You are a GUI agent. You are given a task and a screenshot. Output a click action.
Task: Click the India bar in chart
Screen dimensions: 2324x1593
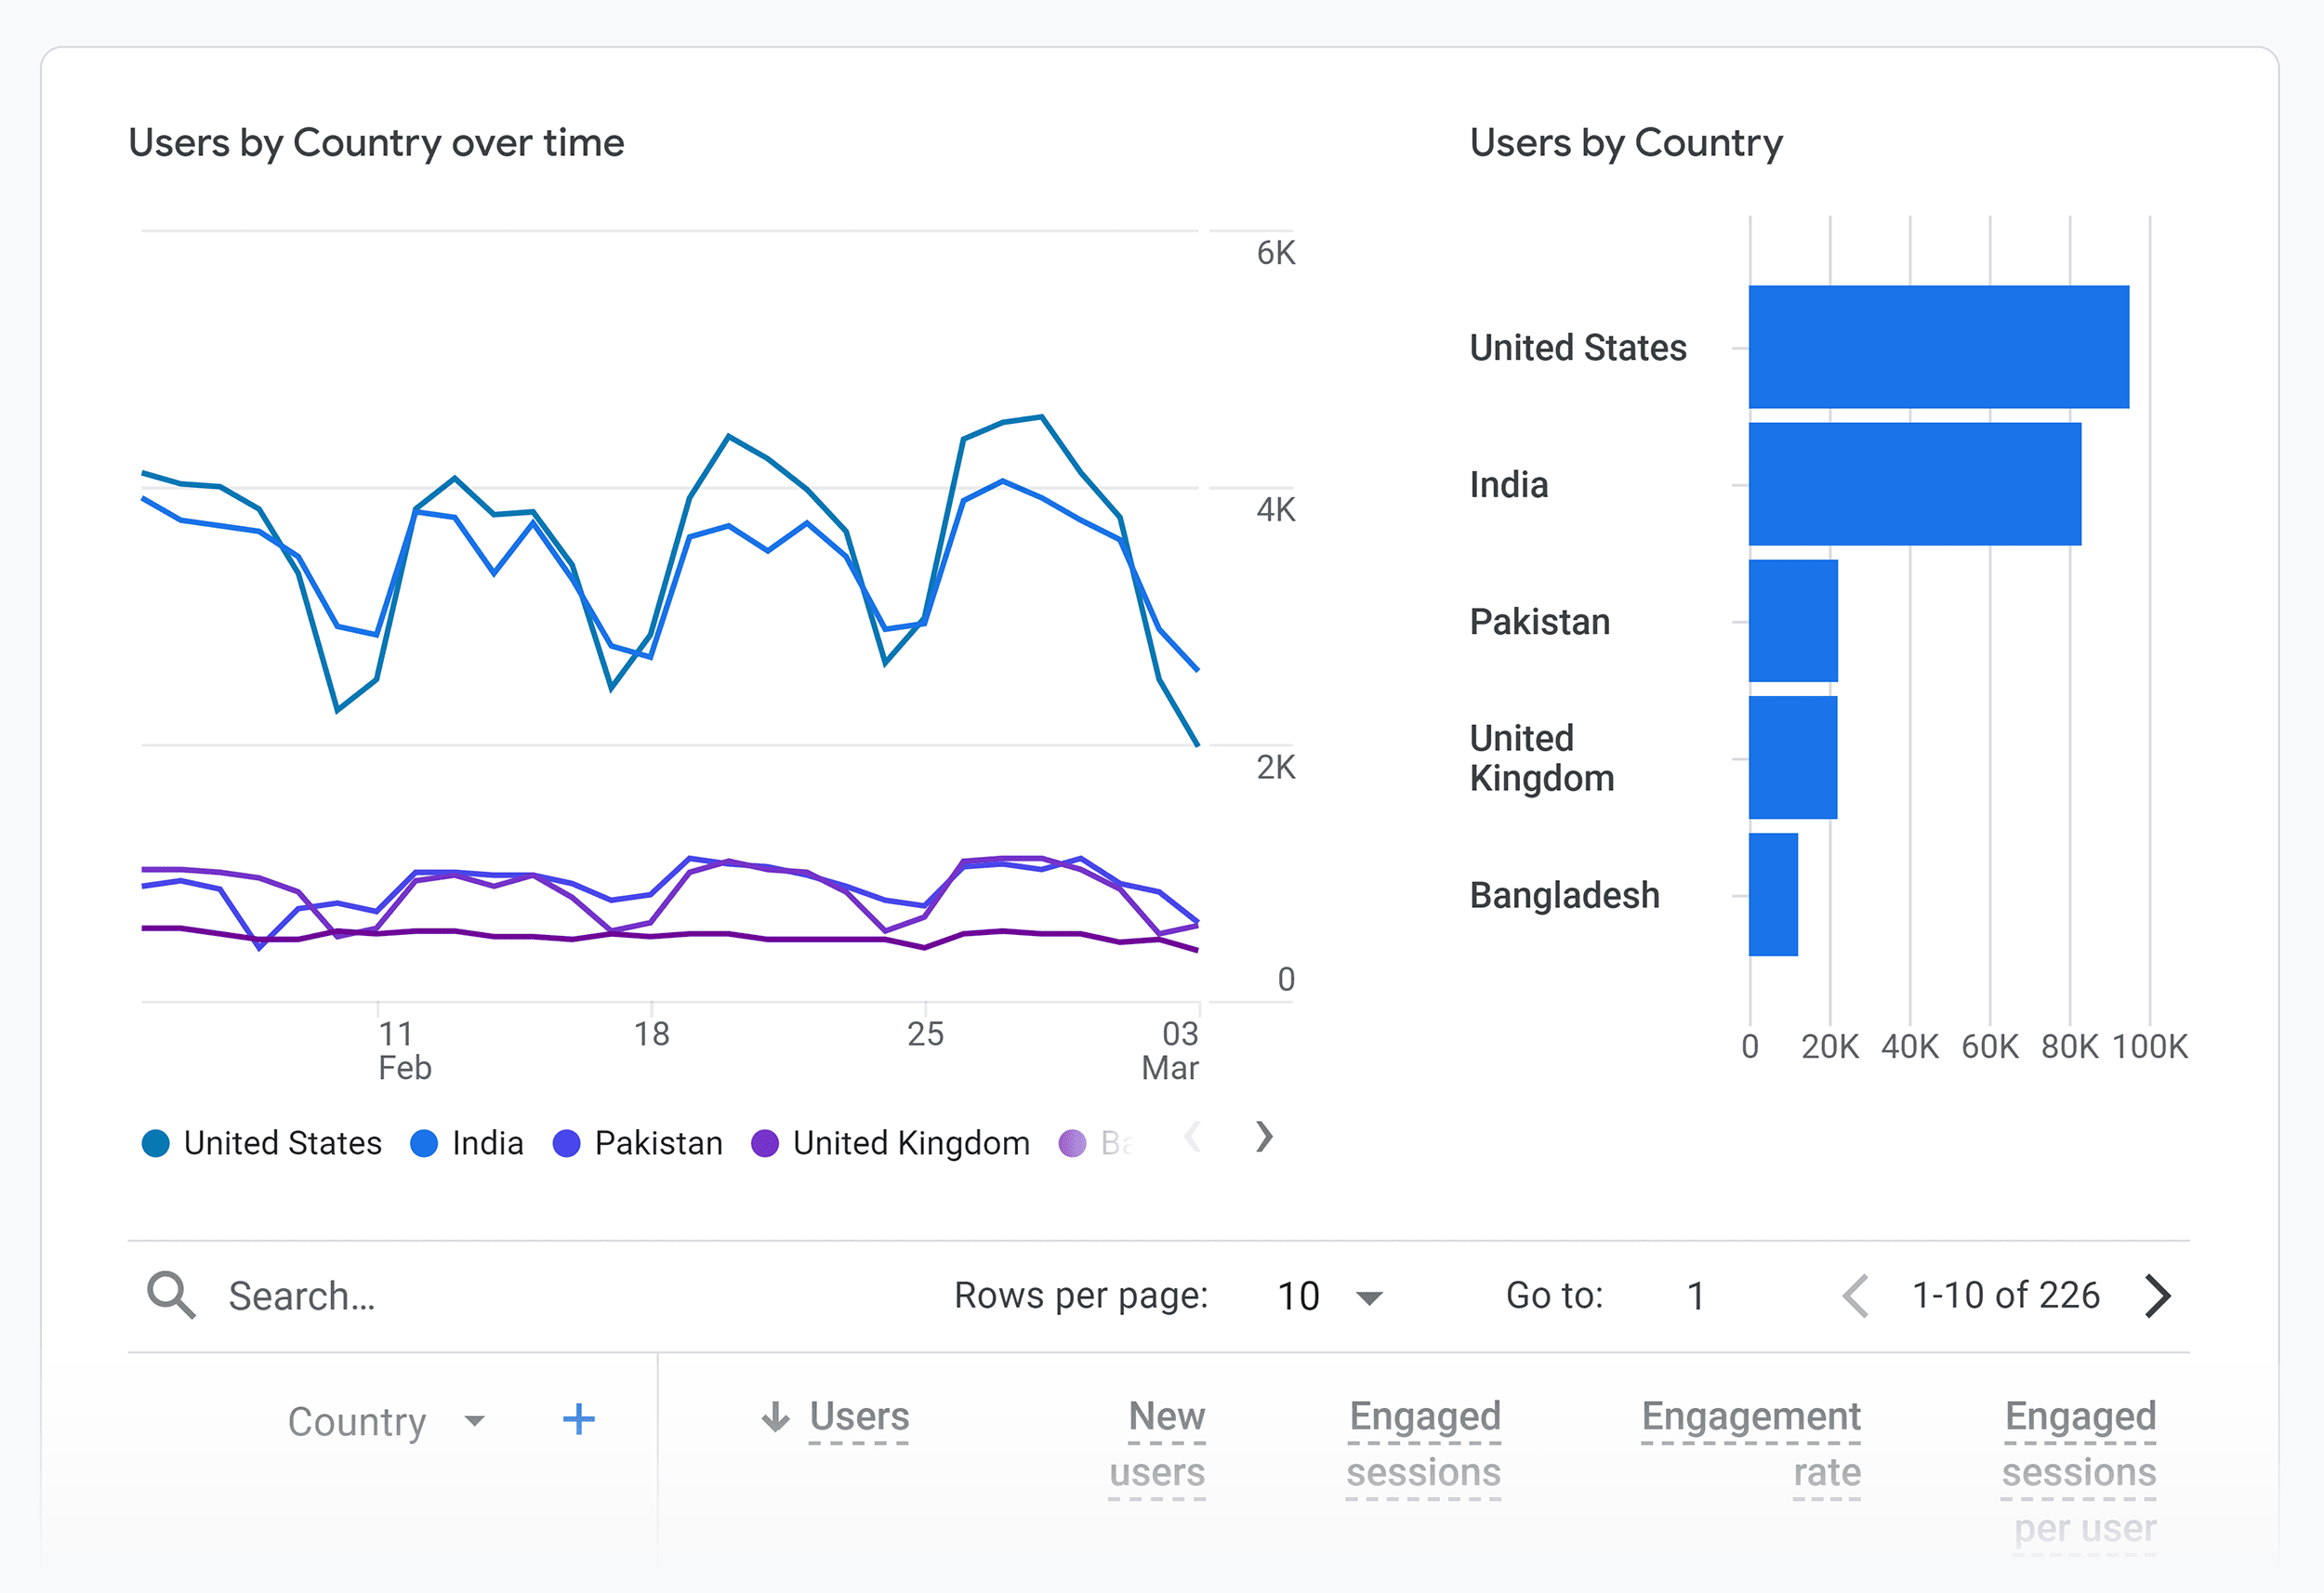(1915, 484)
